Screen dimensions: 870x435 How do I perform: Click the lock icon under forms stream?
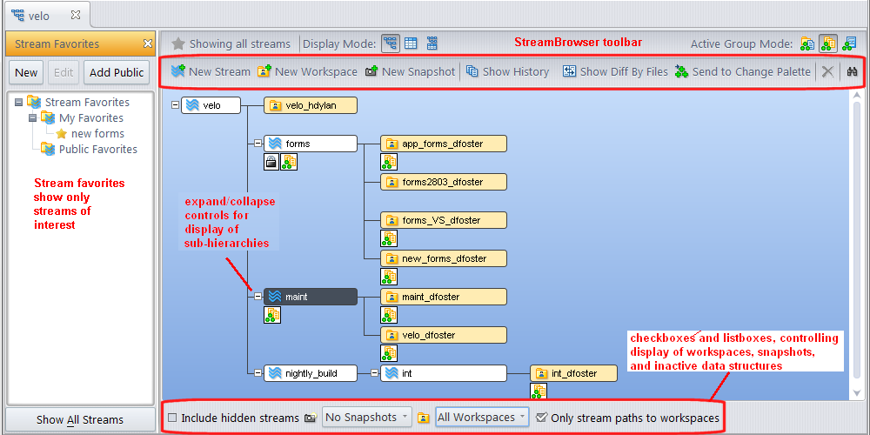point(271,161)
